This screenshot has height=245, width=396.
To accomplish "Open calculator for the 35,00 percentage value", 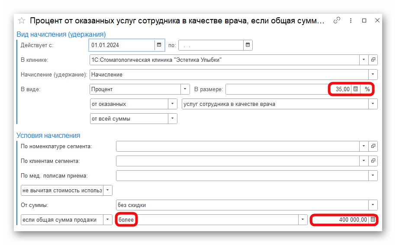I will click(356, 89).
